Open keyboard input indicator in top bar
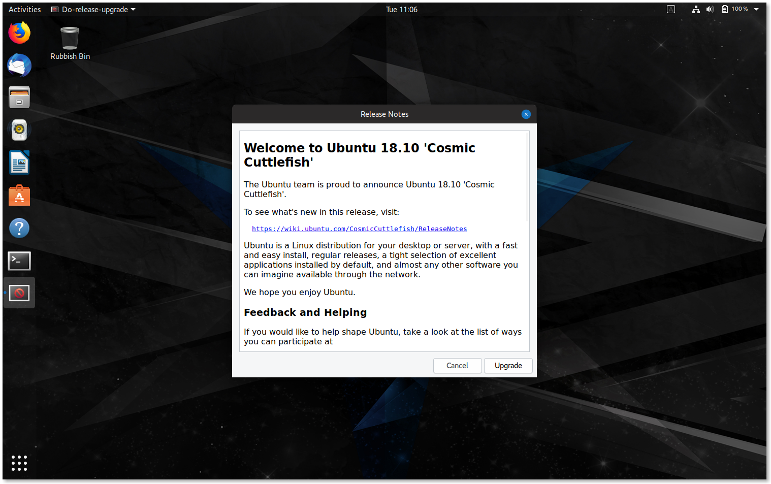Image resolution: width=771 pixels, height=484 pixels. 671,9
